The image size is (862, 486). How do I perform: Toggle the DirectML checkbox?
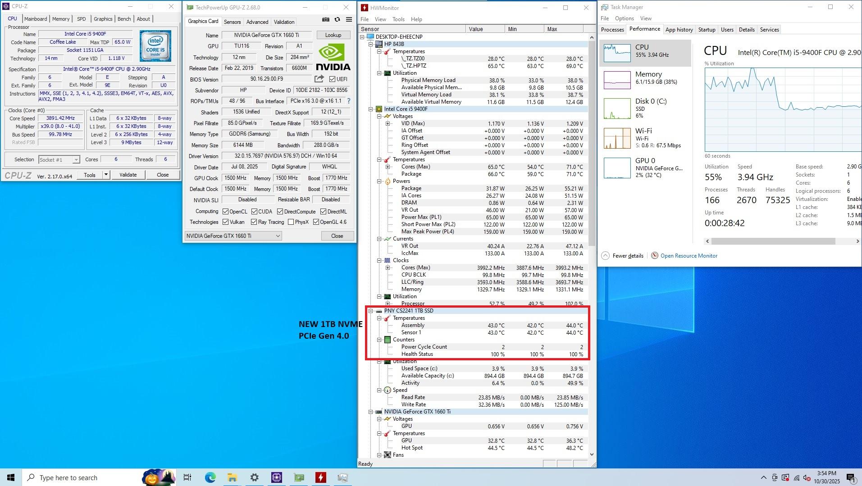point(323,212)
